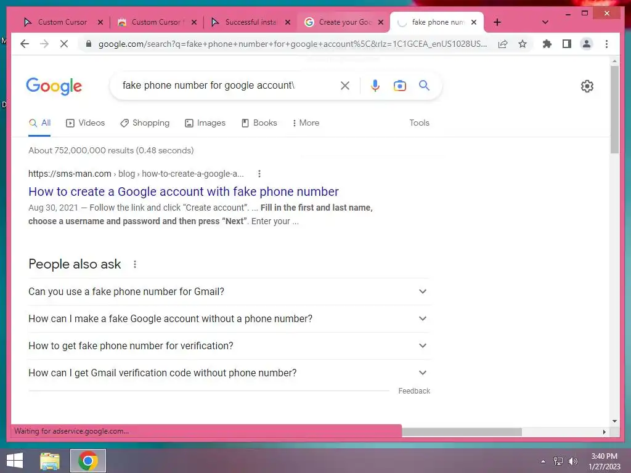Search by image with the camera icon
The width and height of the screenshot is (631, 473).
399,85
